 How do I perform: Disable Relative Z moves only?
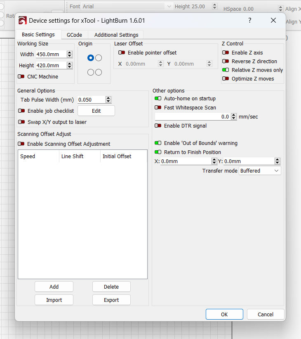click(x=226, y=70)
